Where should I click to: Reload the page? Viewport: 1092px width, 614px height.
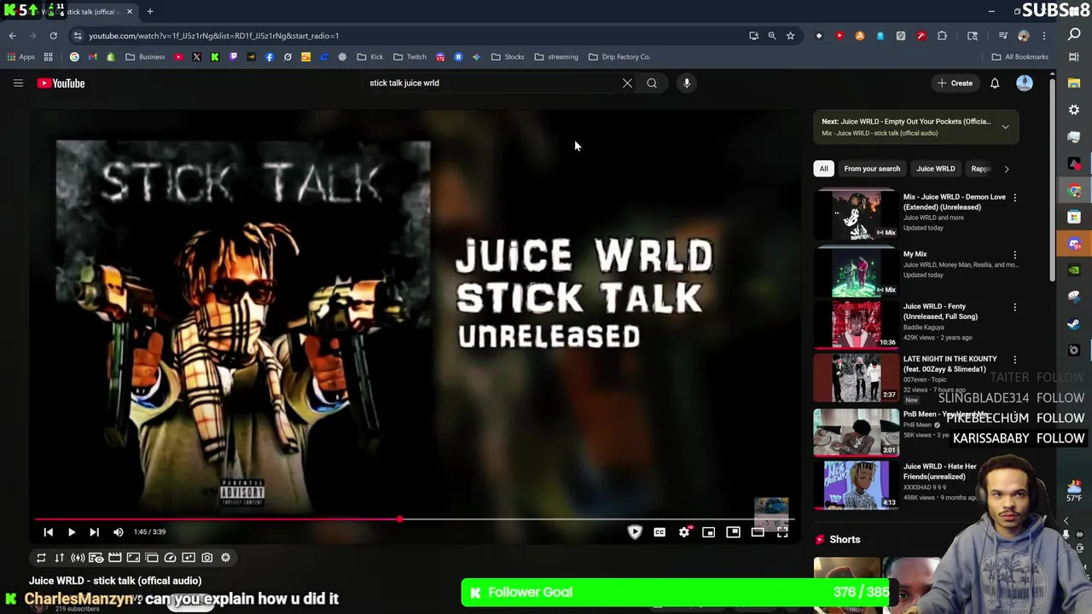coord(53,36)
